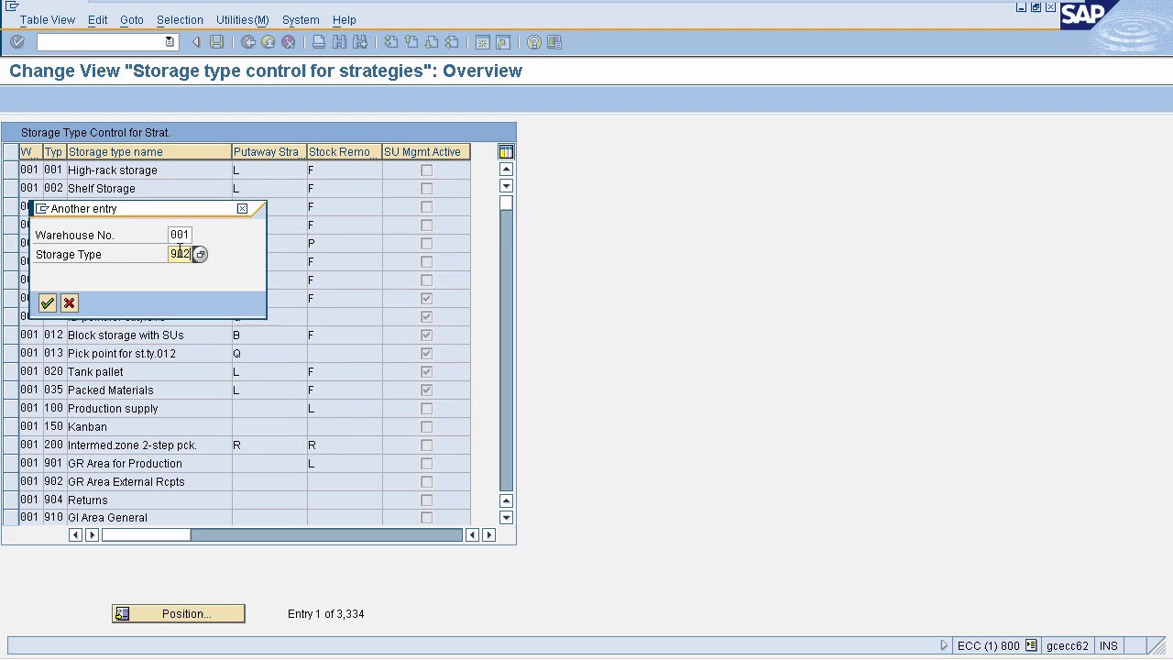
Task: Toggle SU Mgmt Active for Block storage with SUs
Action: pyautogui.click(x=426, y=335)
